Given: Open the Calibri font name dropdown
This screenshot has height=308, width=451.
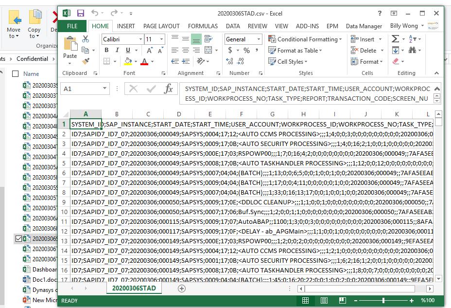Looking at the screenshot, I should [140, 39].
